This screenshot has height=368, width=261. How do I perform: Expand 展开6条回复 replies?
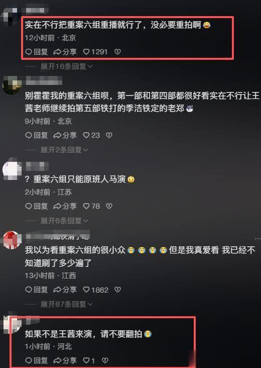tap(64, 221)
